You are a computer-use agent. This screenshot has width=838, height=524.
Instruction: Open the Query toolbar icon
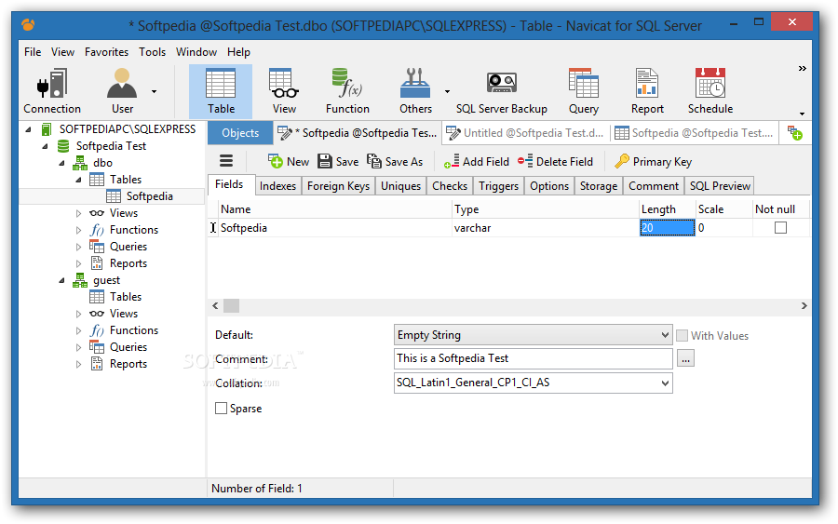583,91
